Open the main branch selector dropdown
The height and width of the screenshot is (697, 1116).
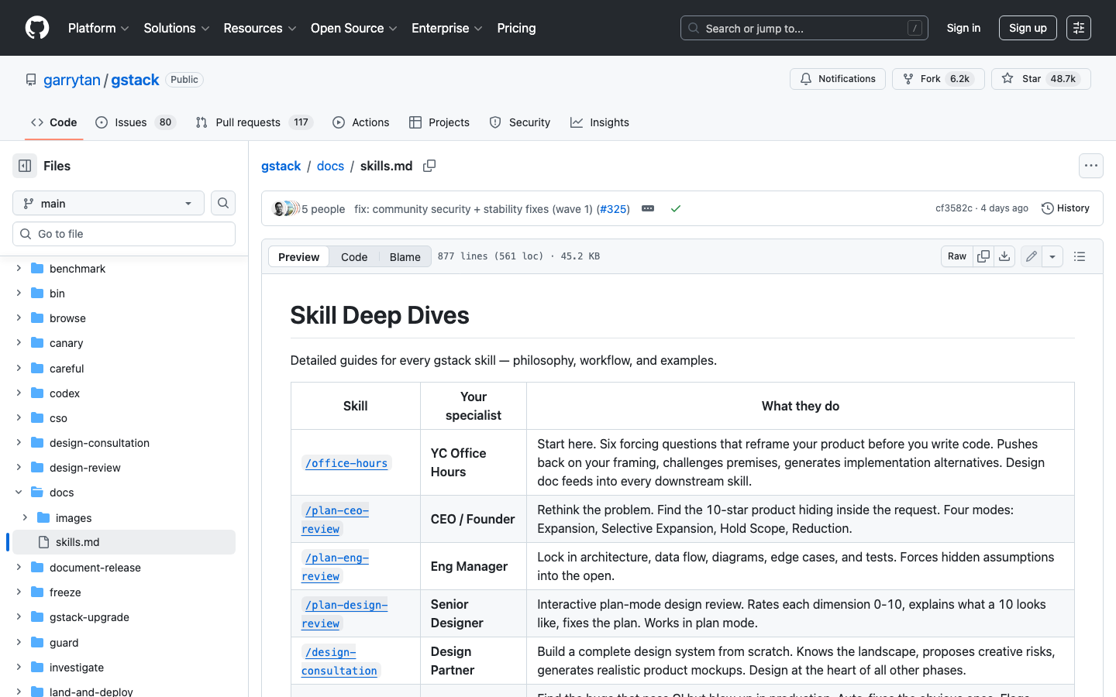click(108, 203)
